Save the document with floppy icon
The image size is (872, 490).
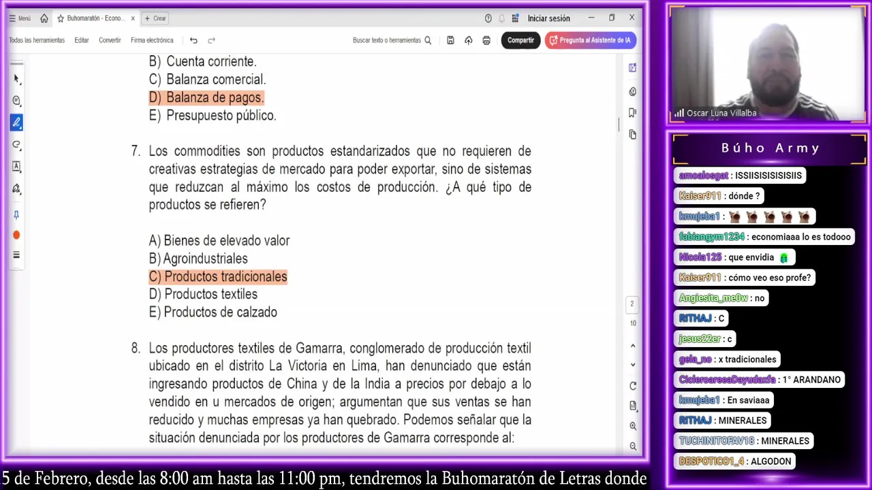pos(450,40)
